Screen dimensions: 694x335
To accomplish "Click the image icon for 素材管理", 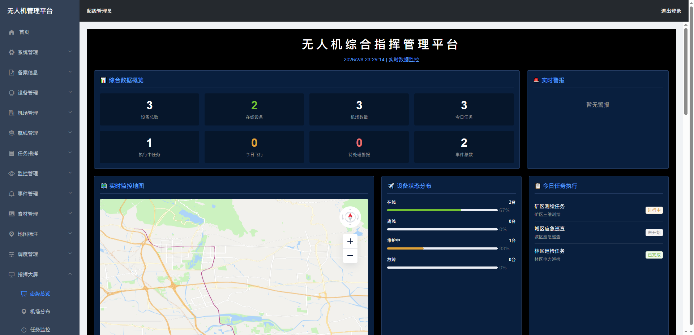I will (x=12, y=214).
